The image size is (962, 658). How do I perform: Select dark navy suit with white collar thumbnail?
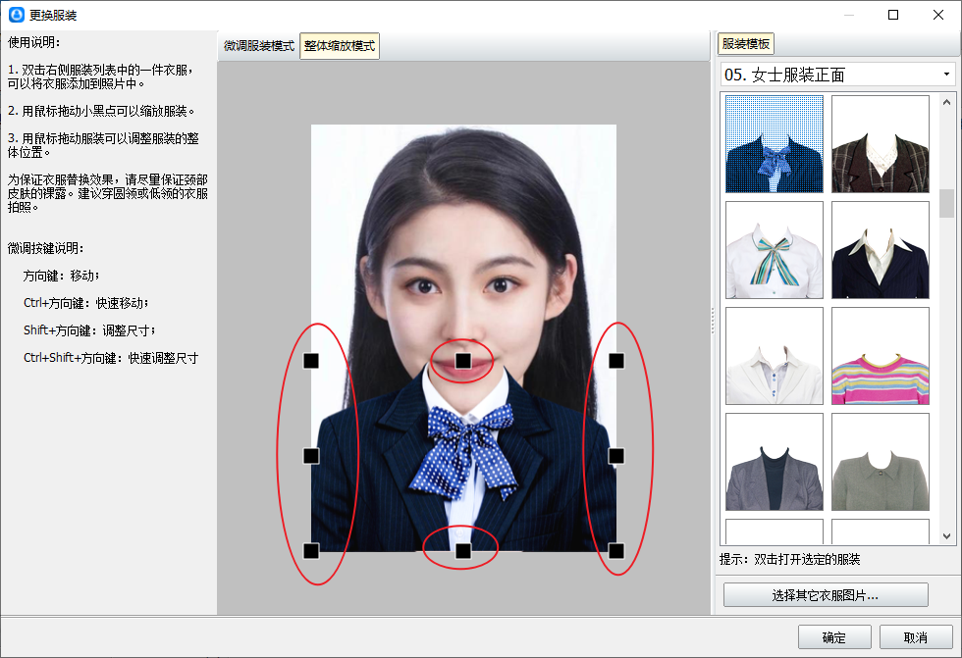coord(881,250)
